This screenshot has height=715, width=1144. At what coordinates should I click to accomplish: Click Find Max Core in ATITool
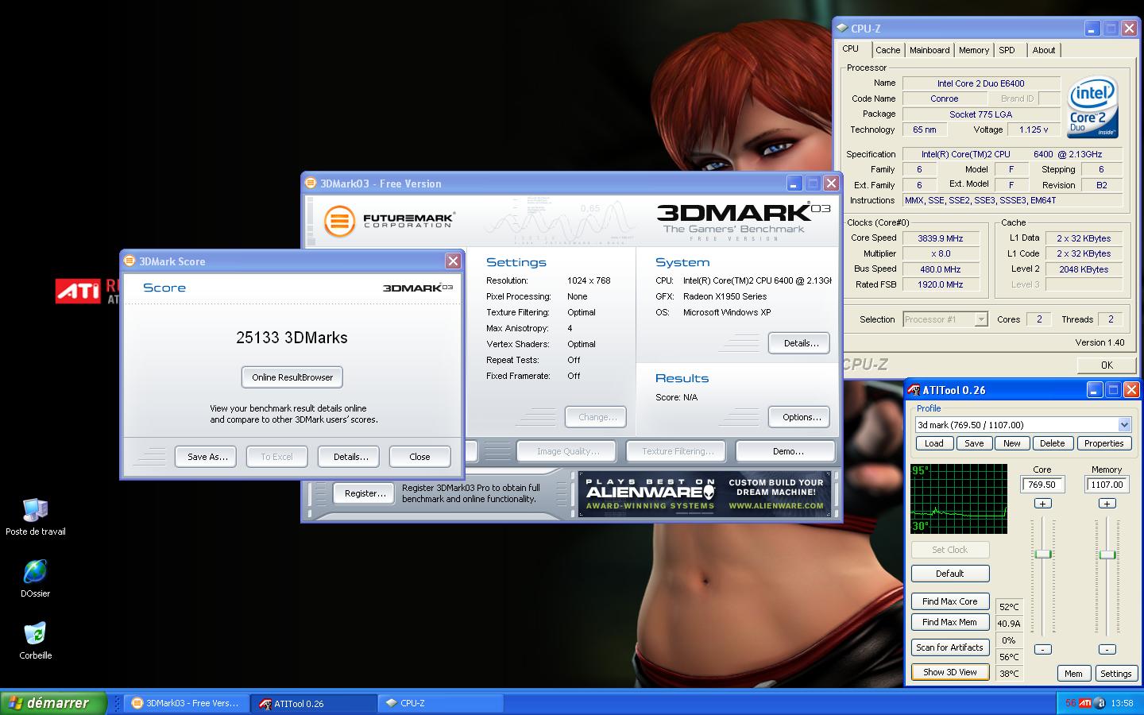click(950, 601)
